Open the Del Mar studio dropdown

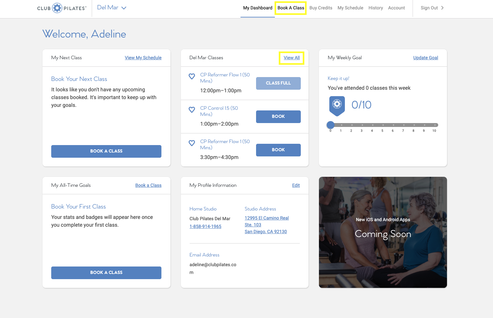112,7
